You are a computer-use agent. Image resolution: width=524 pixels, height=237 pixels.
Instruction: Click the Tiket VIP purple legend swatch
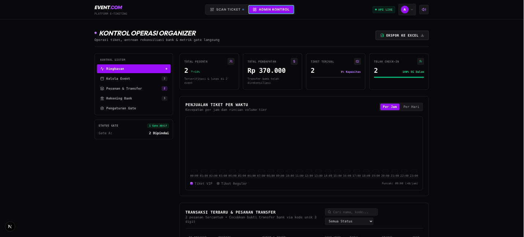coord(191,184)
